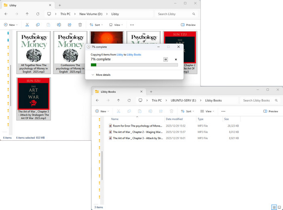Click This PC in Libby Books address bar
283x210 pixels.
pyautogui.click(x=157, y=100)
